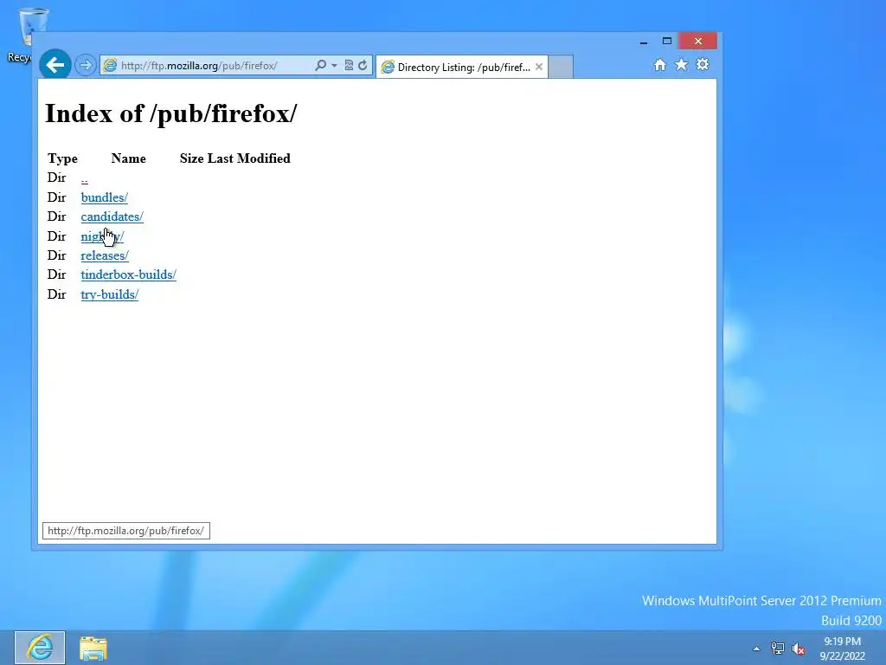Click the muted volume tray icon
The width and height of the screenshot is (886, 665).
pos(799,649)
